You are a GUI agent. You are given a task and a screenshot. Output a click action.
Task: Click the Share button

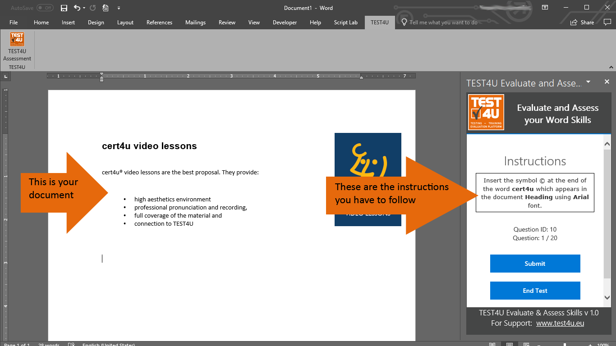(583, 23)
